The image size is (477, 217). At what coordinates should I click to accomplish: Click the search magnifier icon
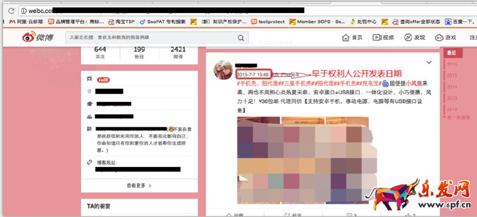point(241,38)
